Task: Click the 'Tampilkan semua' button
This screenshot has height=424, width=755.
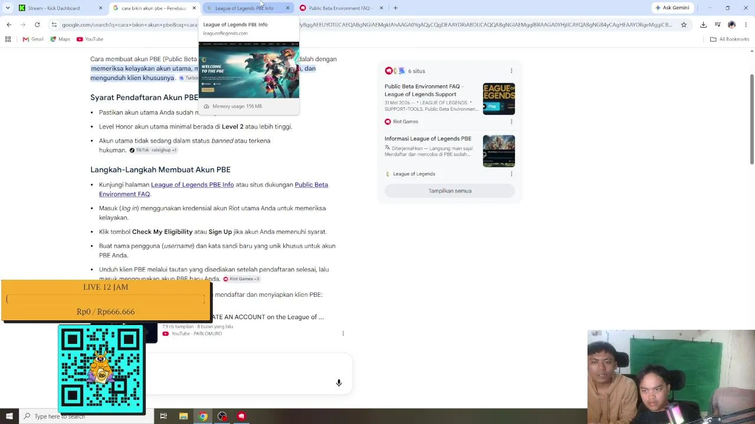Action: coord(449,191)
